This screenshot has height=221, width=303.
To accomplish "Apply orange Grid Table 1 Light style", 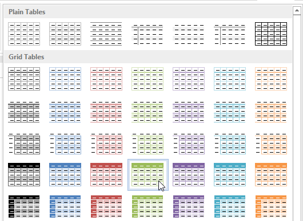I will click(271, 79).
